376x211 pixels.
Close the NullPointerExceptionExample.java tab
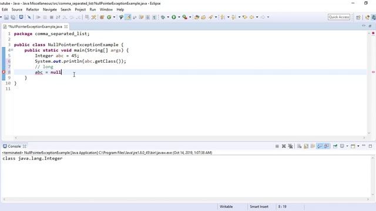pos(66,26)
